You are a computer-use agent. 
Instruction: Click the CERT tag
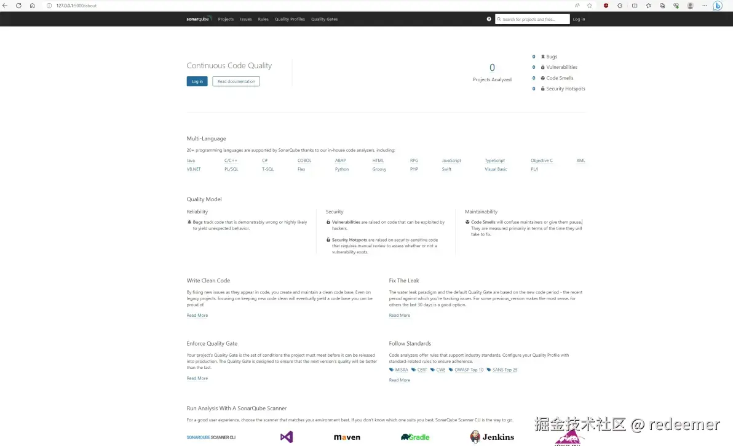point(419,370)
